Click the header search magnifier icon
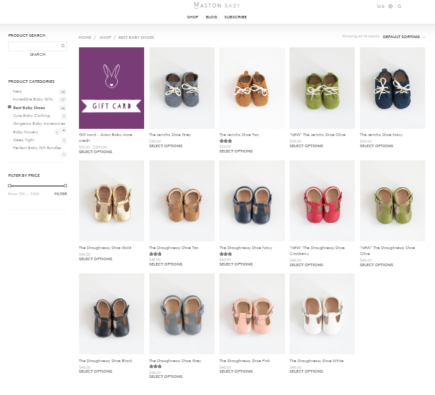435x395 pixels. tap(399, 7)
